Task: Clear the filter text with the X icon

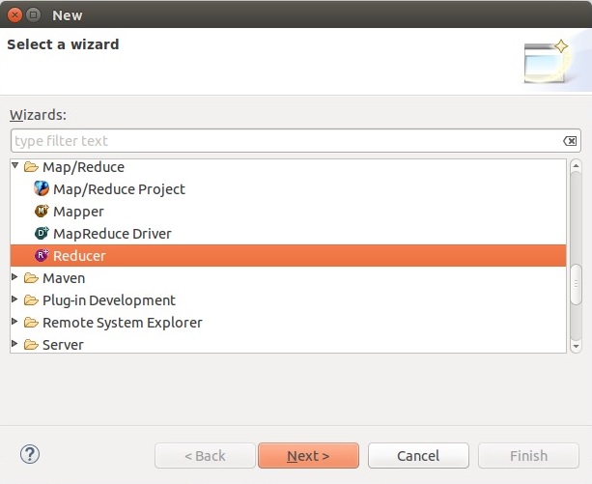Action: click(x=570, y=141)
